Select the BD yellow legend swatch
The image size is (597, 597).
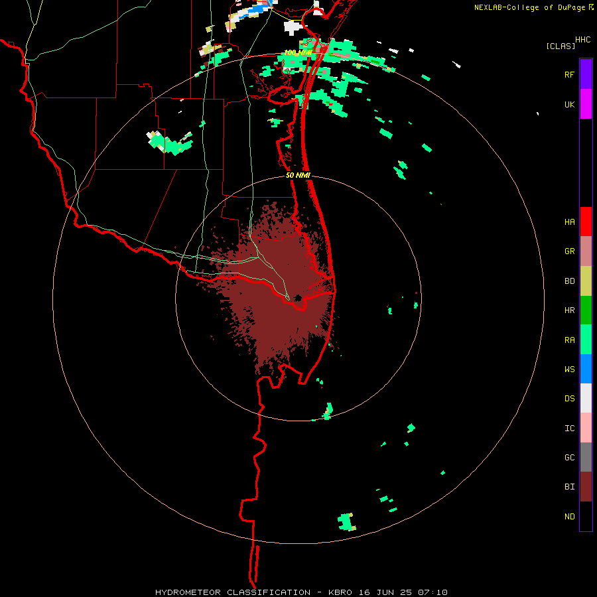[x=586, y=281]
